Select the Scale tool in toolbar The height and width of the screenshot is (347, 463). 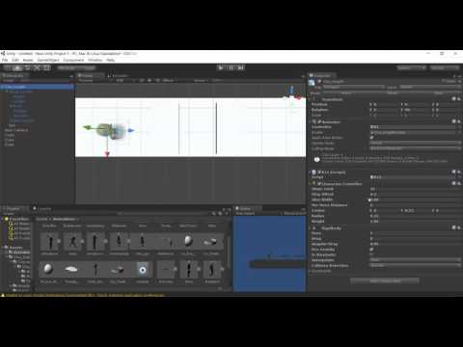(37, 67)
